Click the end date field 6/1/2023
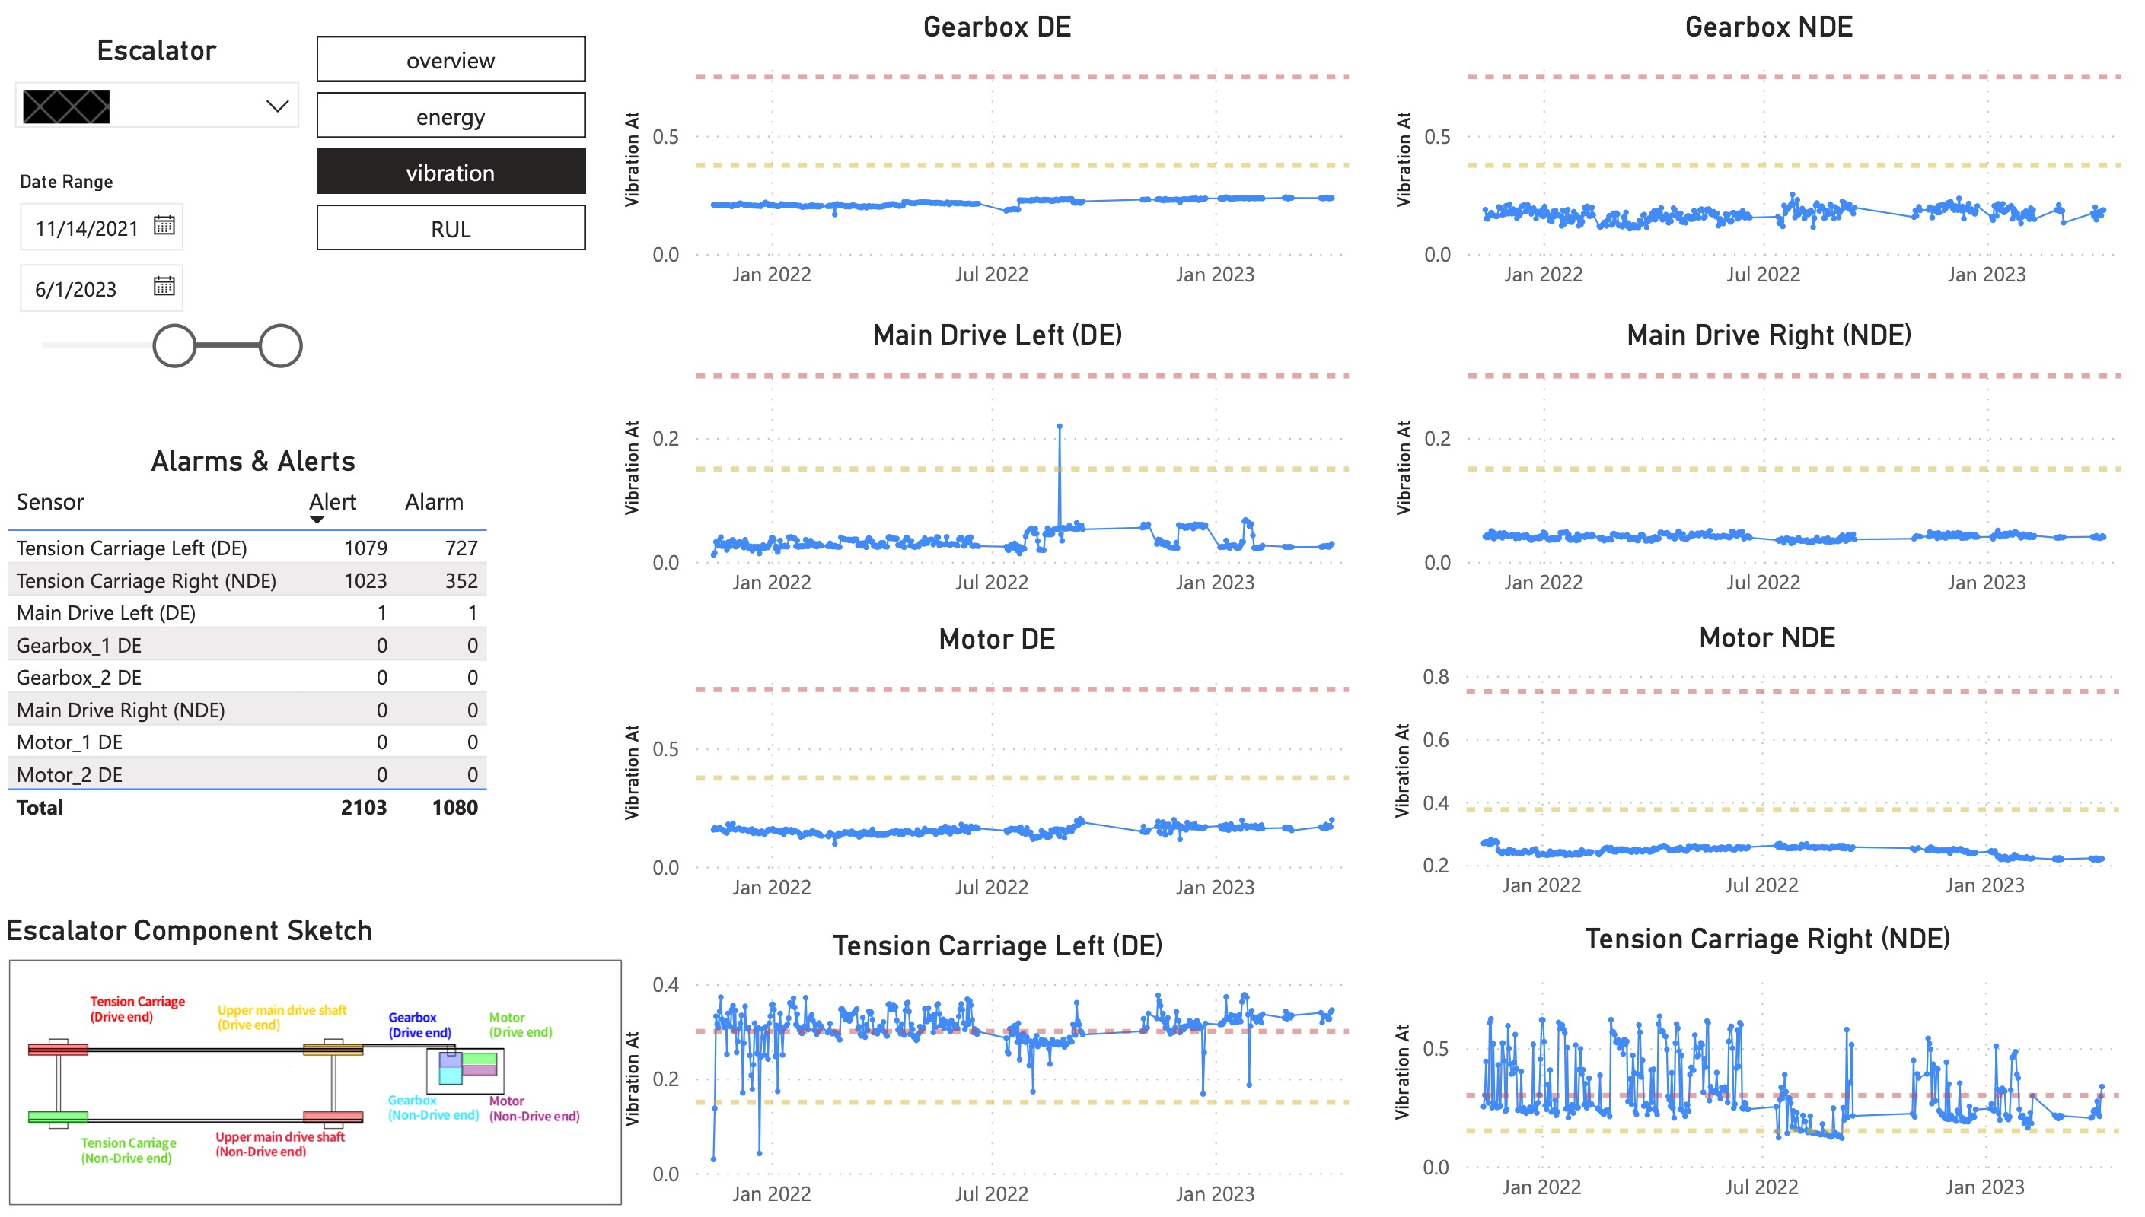The image size is (2145, 1217). 76,289
